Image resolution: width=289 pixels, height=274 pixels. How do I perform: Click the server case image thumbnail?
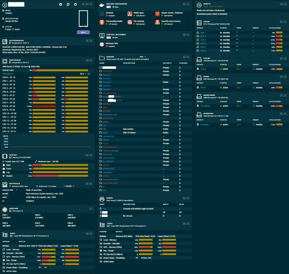(83, 19)
